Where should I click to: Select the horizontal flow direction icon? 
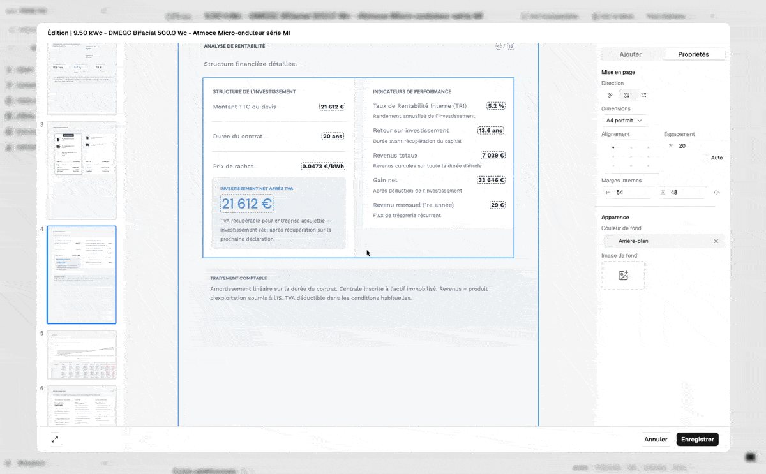click(x=643, y=95)
